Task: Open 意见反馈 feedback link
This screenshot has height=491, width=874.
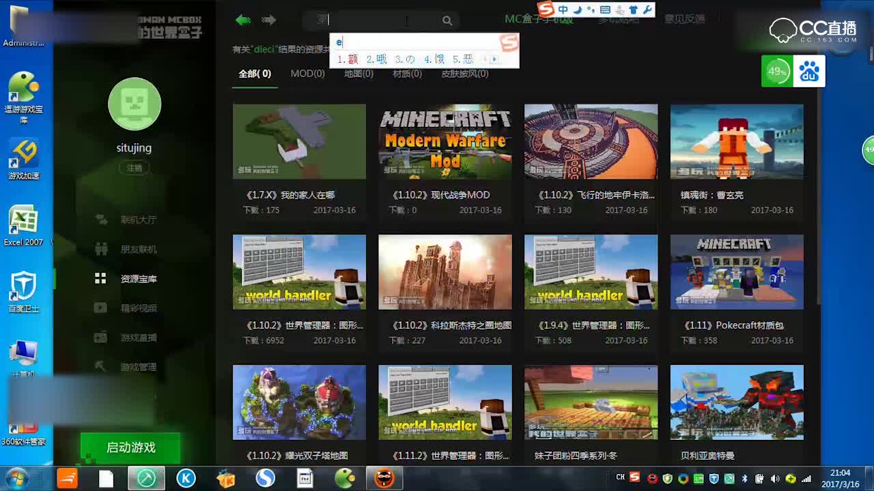Action: (685, 19)
